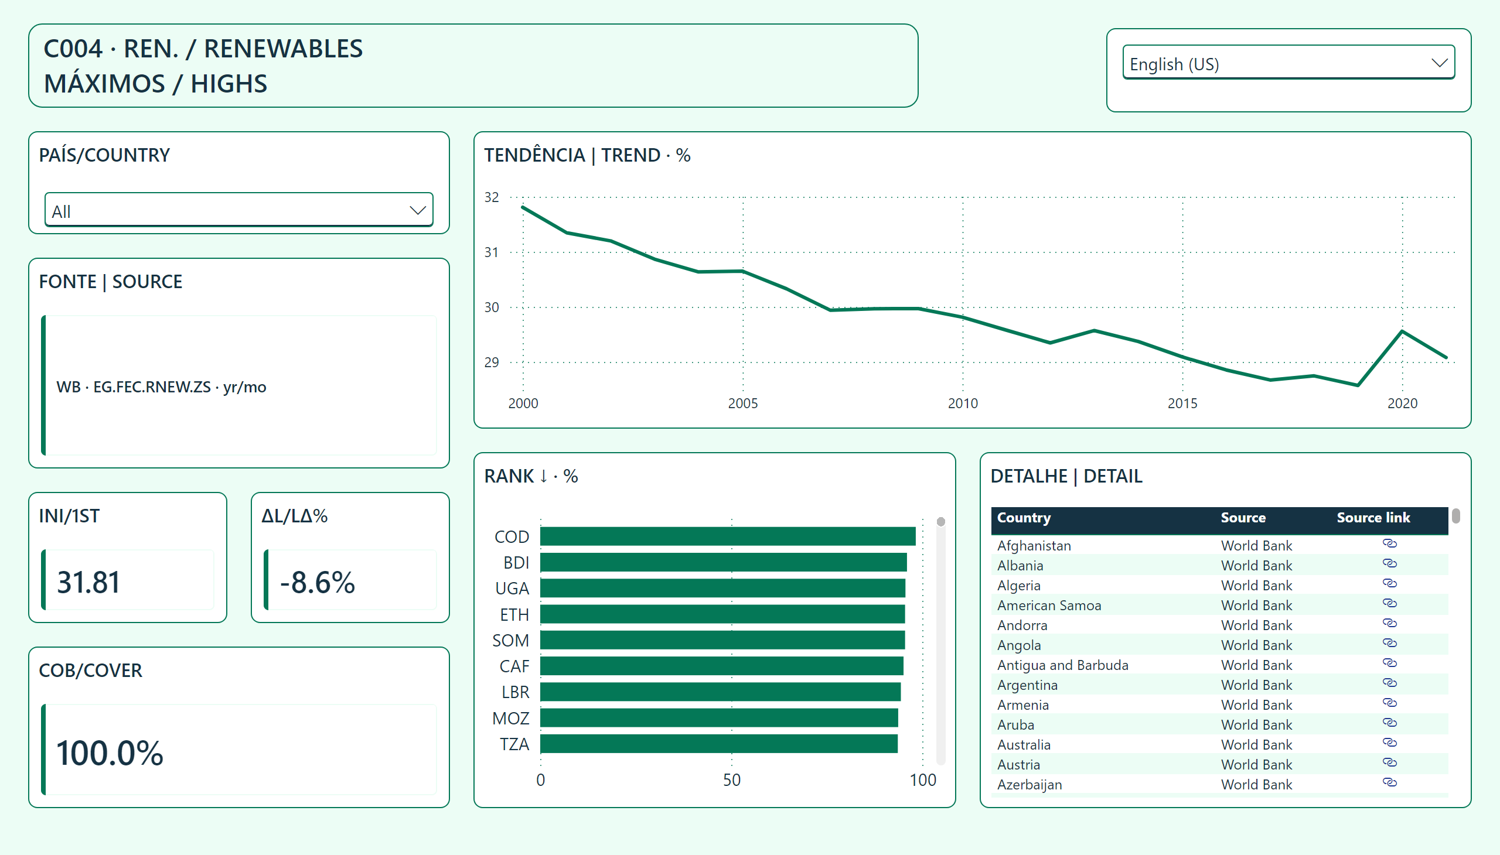Select the LBR bar in rank chart

coord(720,692)
